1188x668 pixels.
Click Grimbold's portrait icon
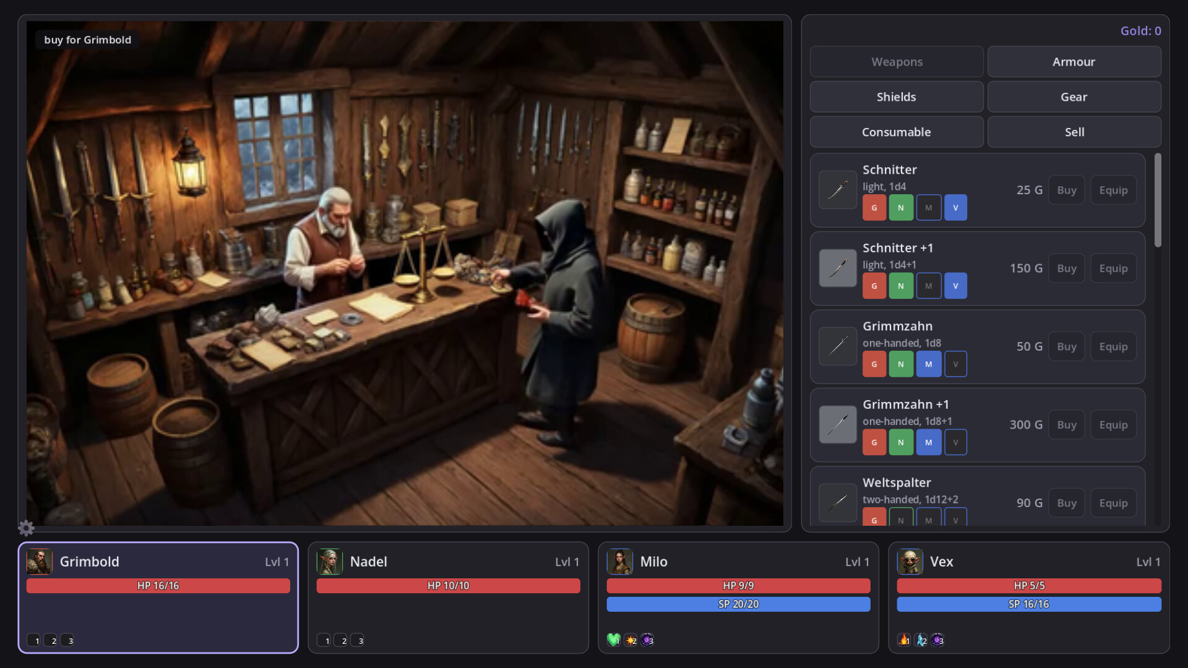40,562
